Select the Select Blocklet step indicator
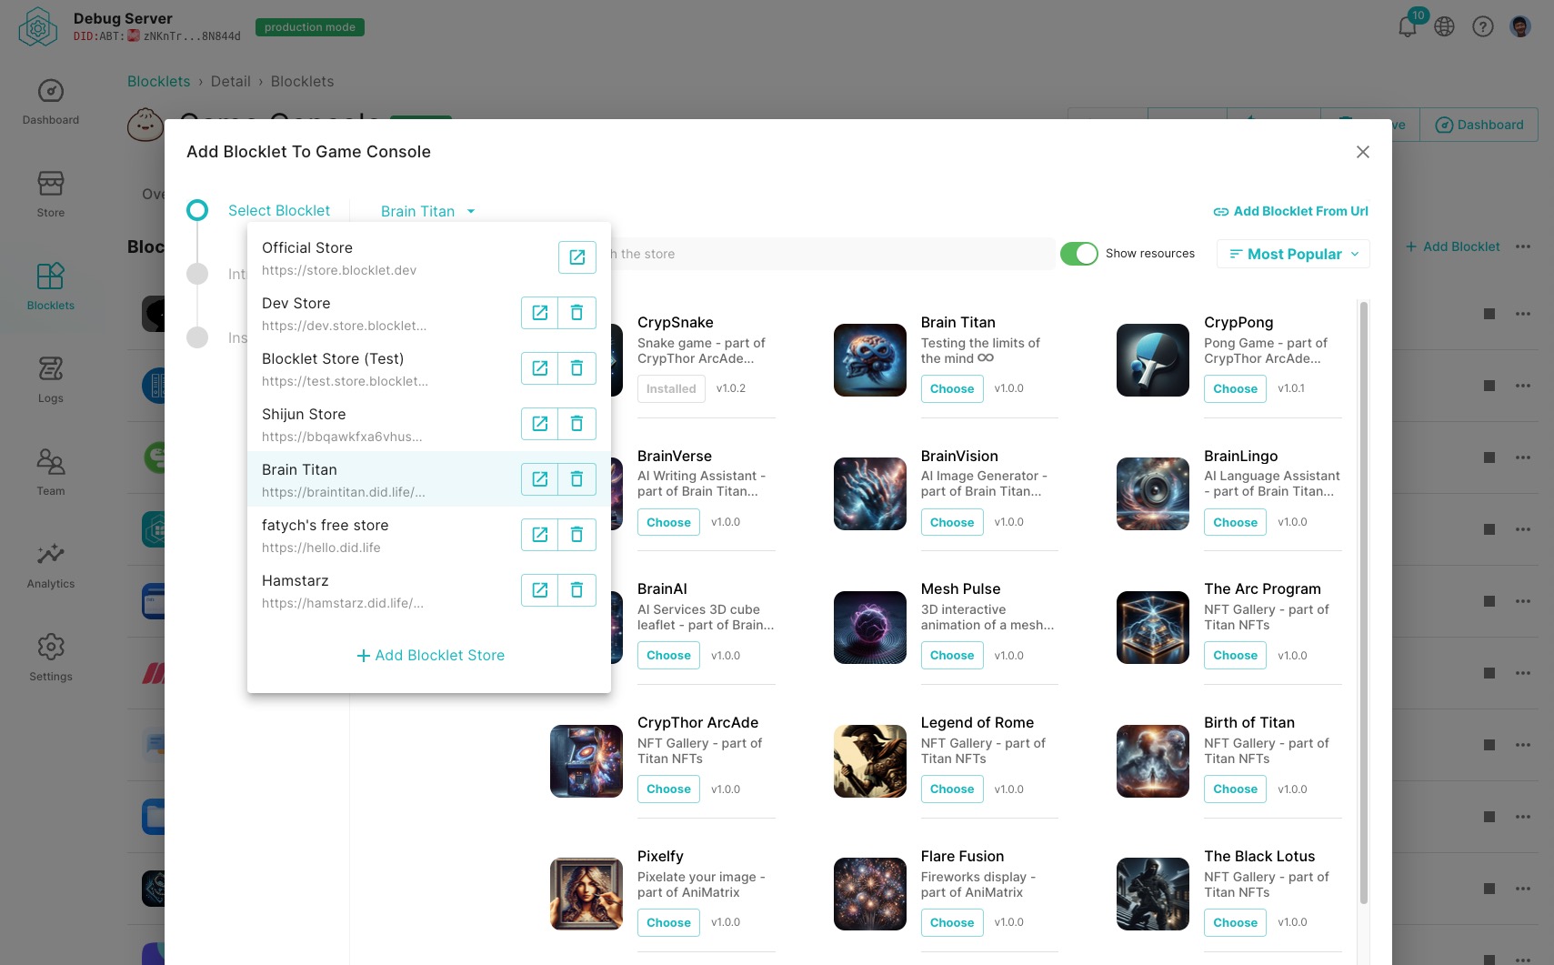 (197, 211)
